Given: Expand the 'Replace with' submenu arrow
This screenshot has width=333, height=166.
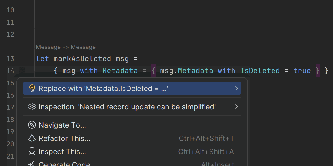Looking at the screenshot, I should tap(236, 89).
